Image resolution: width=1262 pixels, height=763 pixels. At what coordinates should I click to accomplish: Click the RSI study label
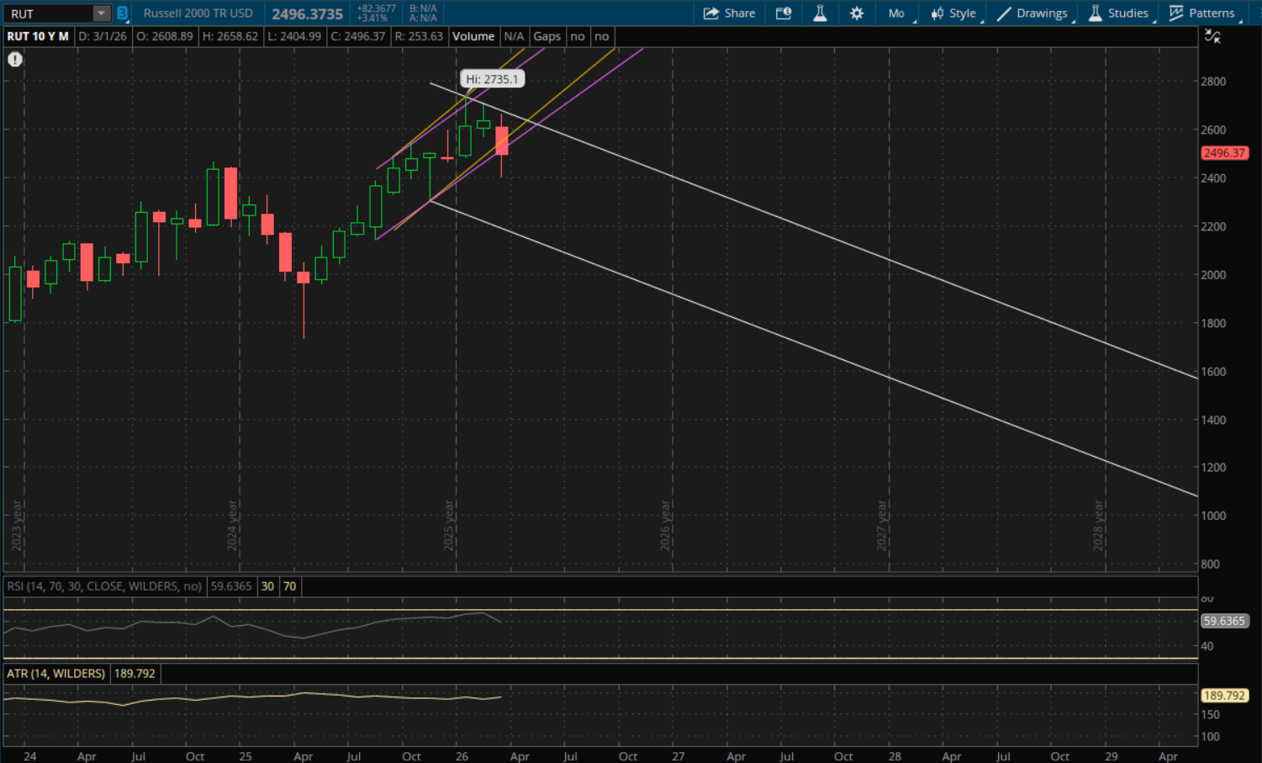[x=104, y=586]
